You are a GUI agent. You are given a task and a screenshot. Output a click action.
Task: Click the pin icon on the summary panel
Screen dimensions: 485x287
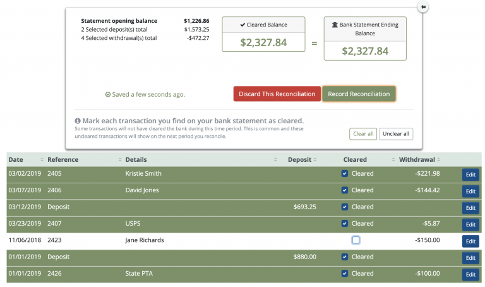tap(422, 6)
